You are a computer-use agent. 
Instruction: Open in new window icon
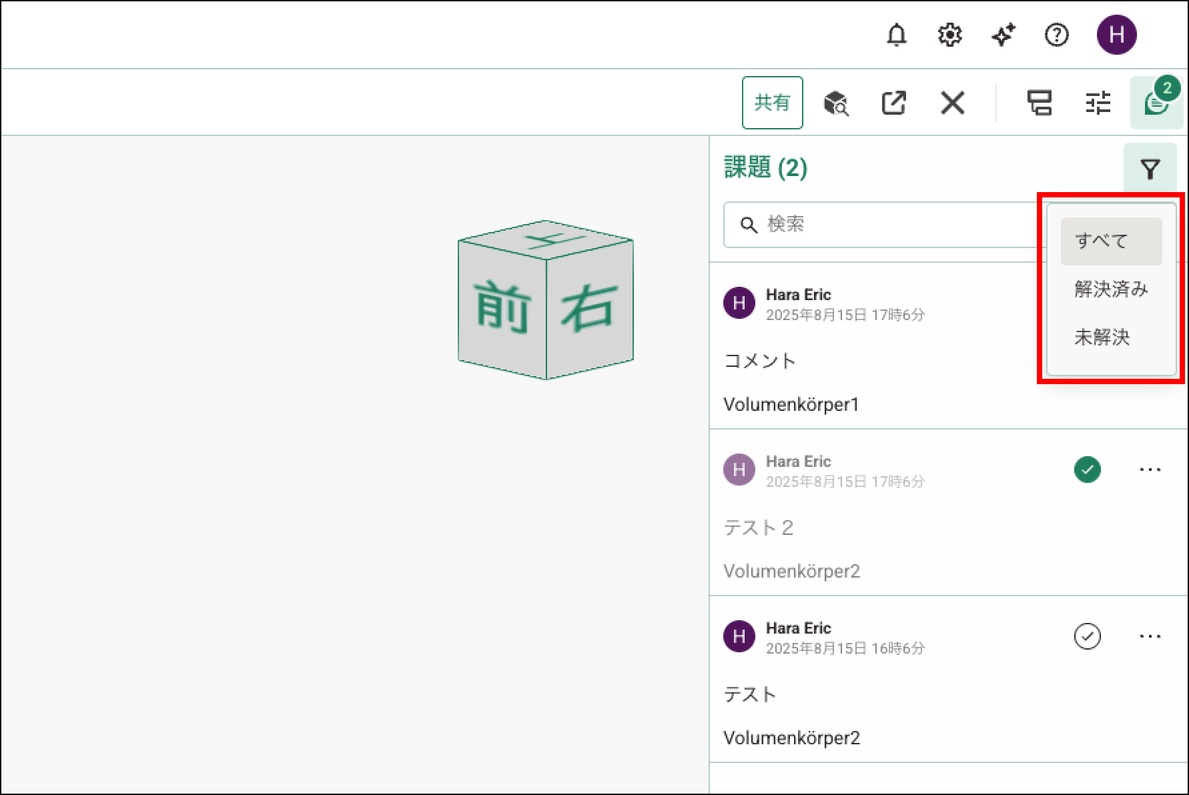click(893, 103)
